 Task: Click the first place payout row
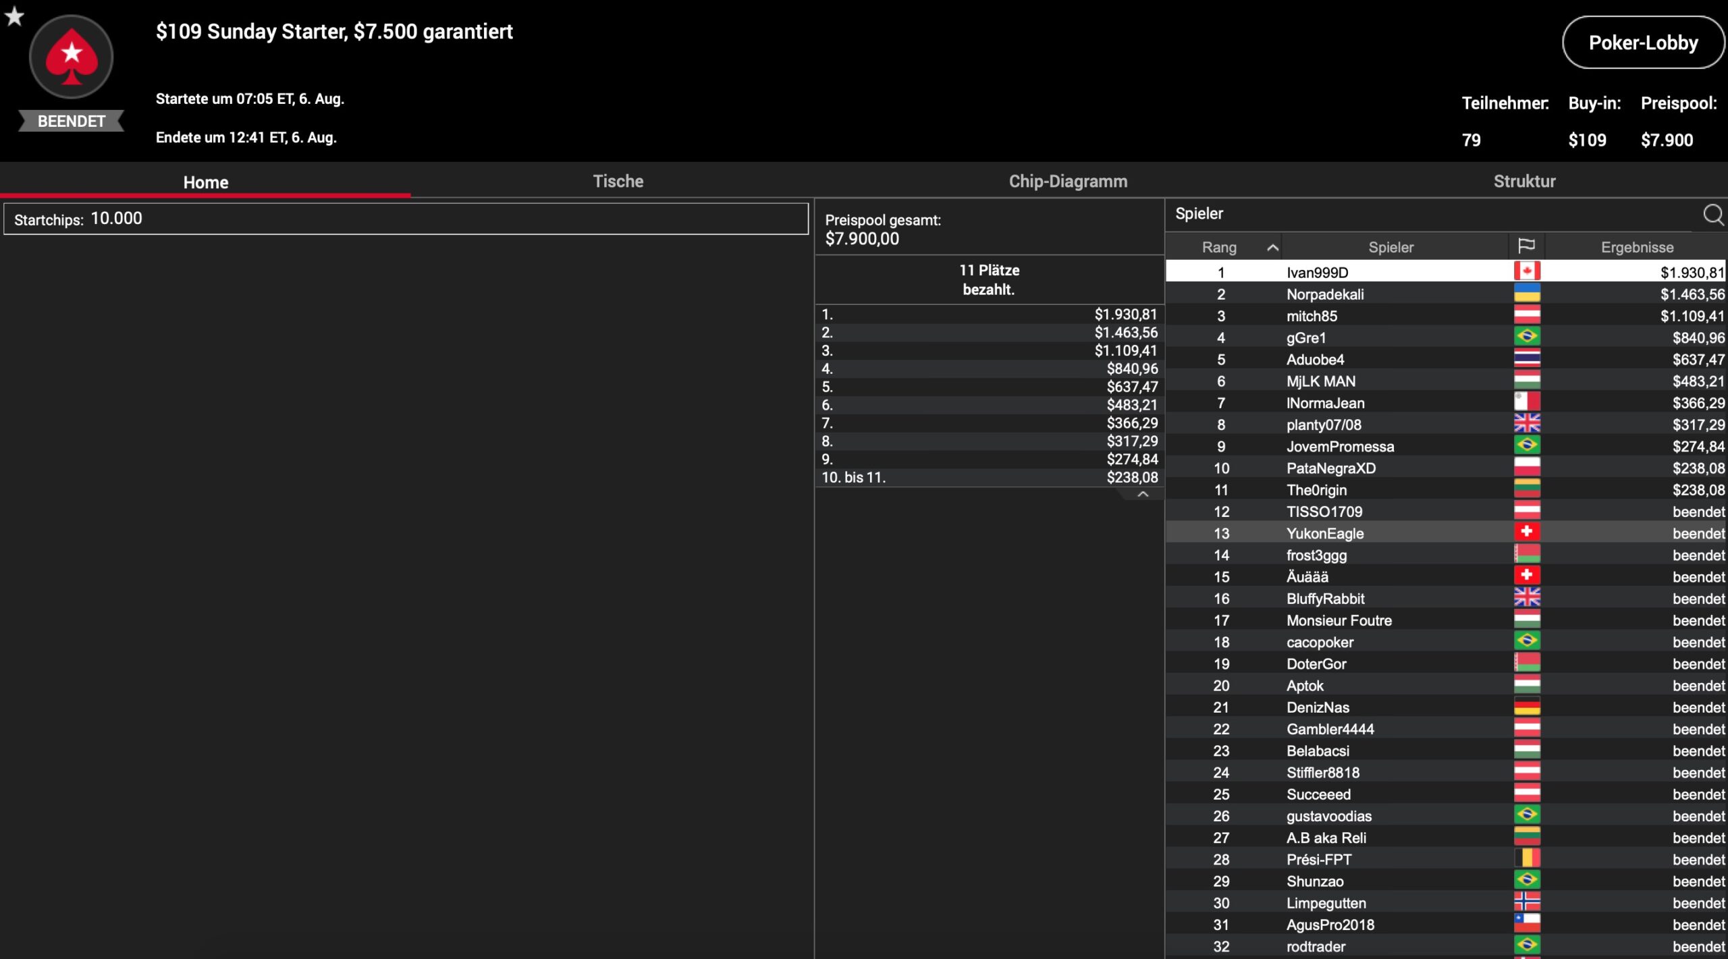988,314
